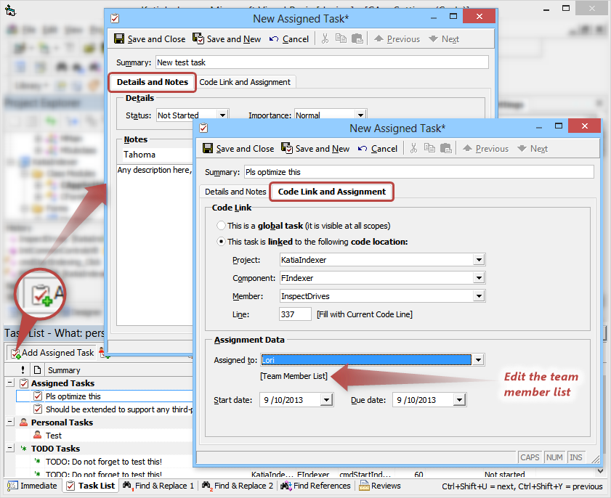Click the Line number field showing 337
The width and height of the screenshot is (611, 498).
(x=296, y=314)
